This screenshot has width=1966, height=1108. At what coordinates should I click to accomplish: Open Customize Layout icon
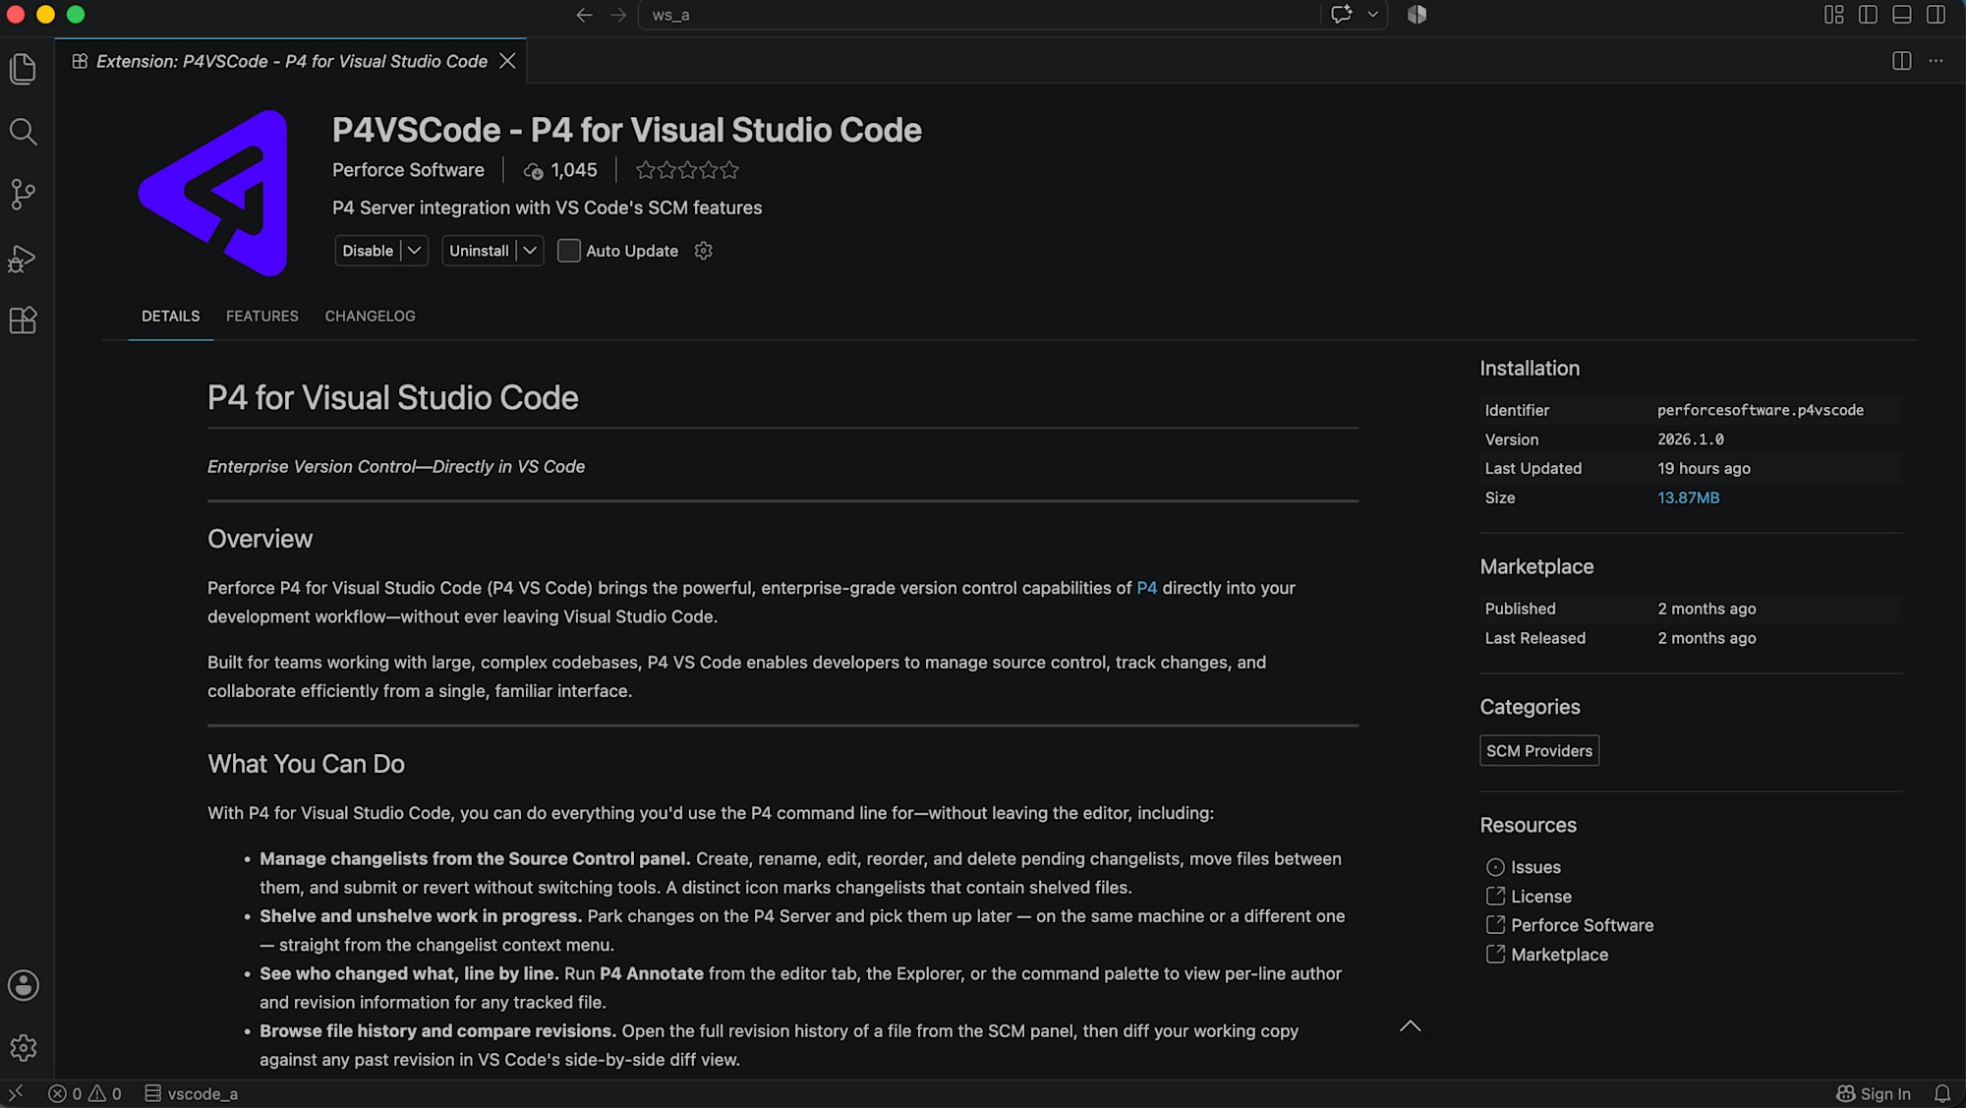(x=1834, y=15)
